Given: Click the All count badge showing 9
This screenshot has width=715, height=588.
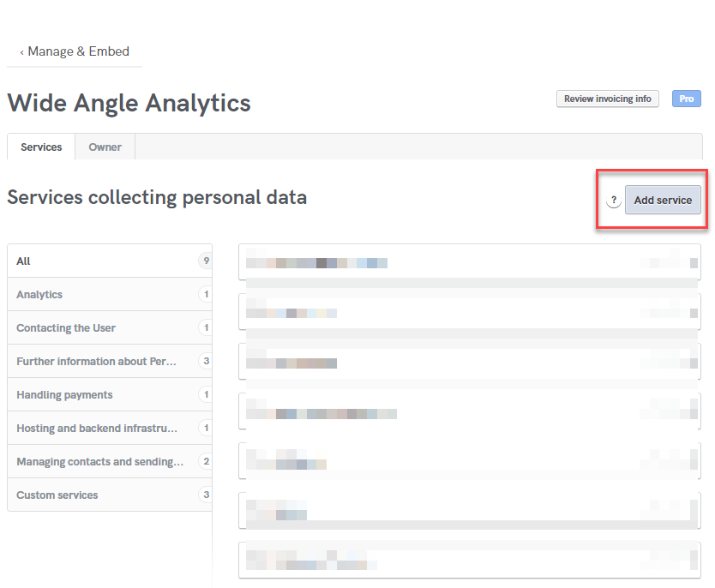Looking at the screenshot, I should 206,261.
